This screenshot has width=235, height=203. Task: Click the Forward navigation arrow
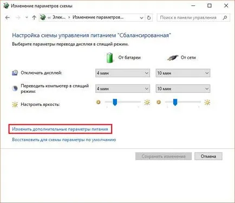(x=18, y=17)
